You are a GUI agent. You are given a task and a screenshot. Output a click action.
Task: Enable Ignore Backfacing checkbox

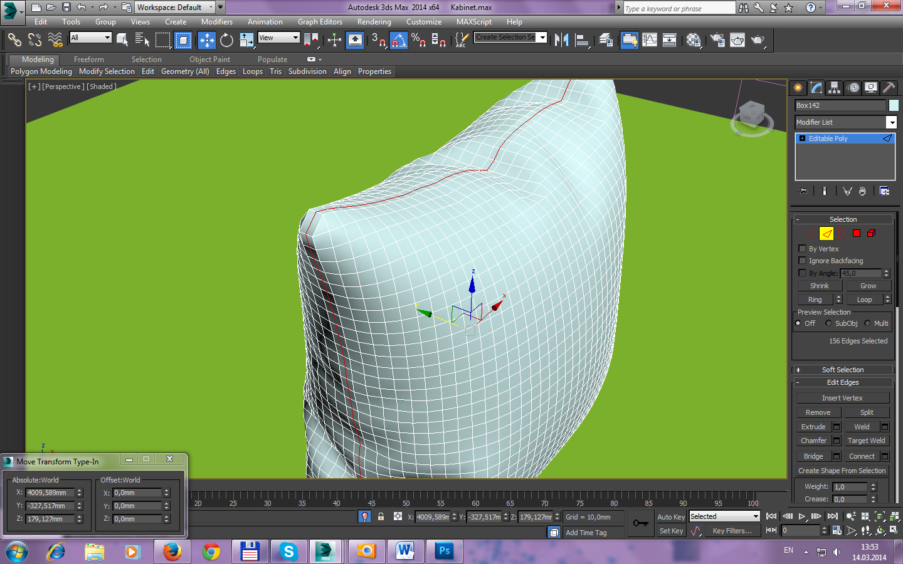[802, 261]
